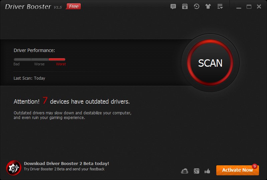
Task: Click the red Free edition badge
Action: point(73,6)
